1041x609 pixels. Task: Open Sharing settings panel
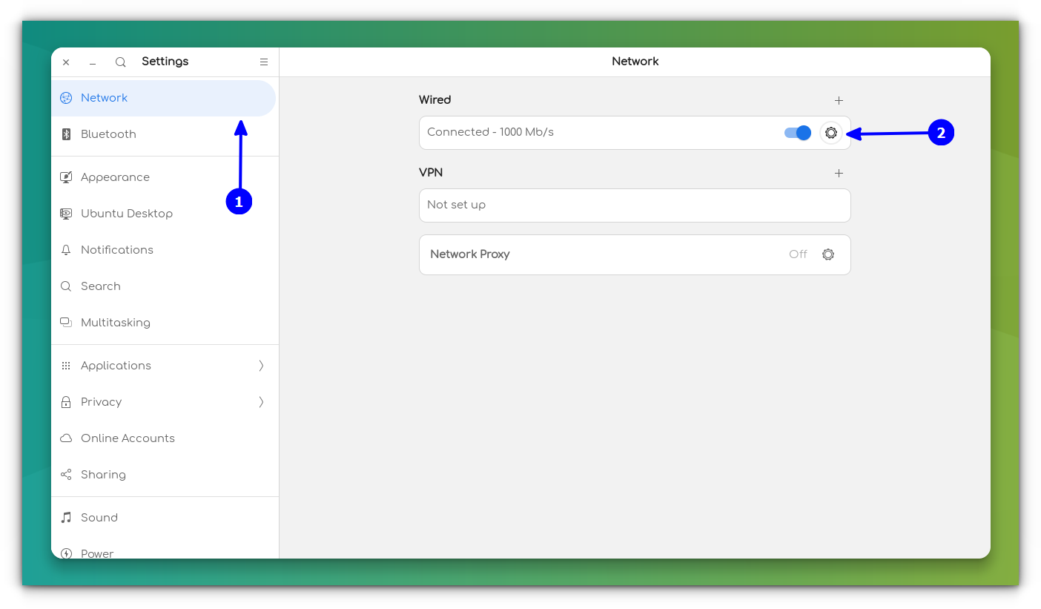coord(165,475)
